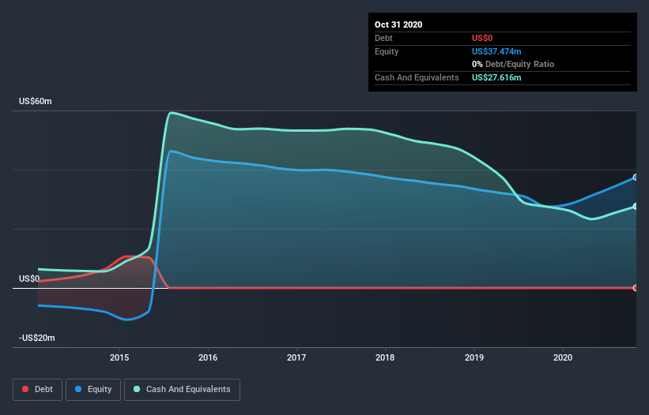
Task: Click the US$27.616m cash value
Action: [496, 77]
